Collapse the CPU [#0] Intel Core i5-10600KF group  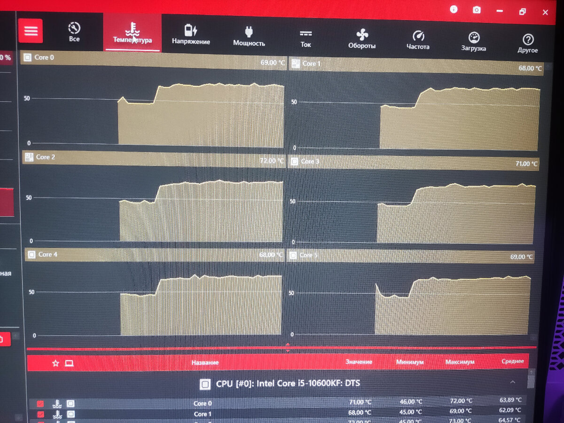coord(513,382)
